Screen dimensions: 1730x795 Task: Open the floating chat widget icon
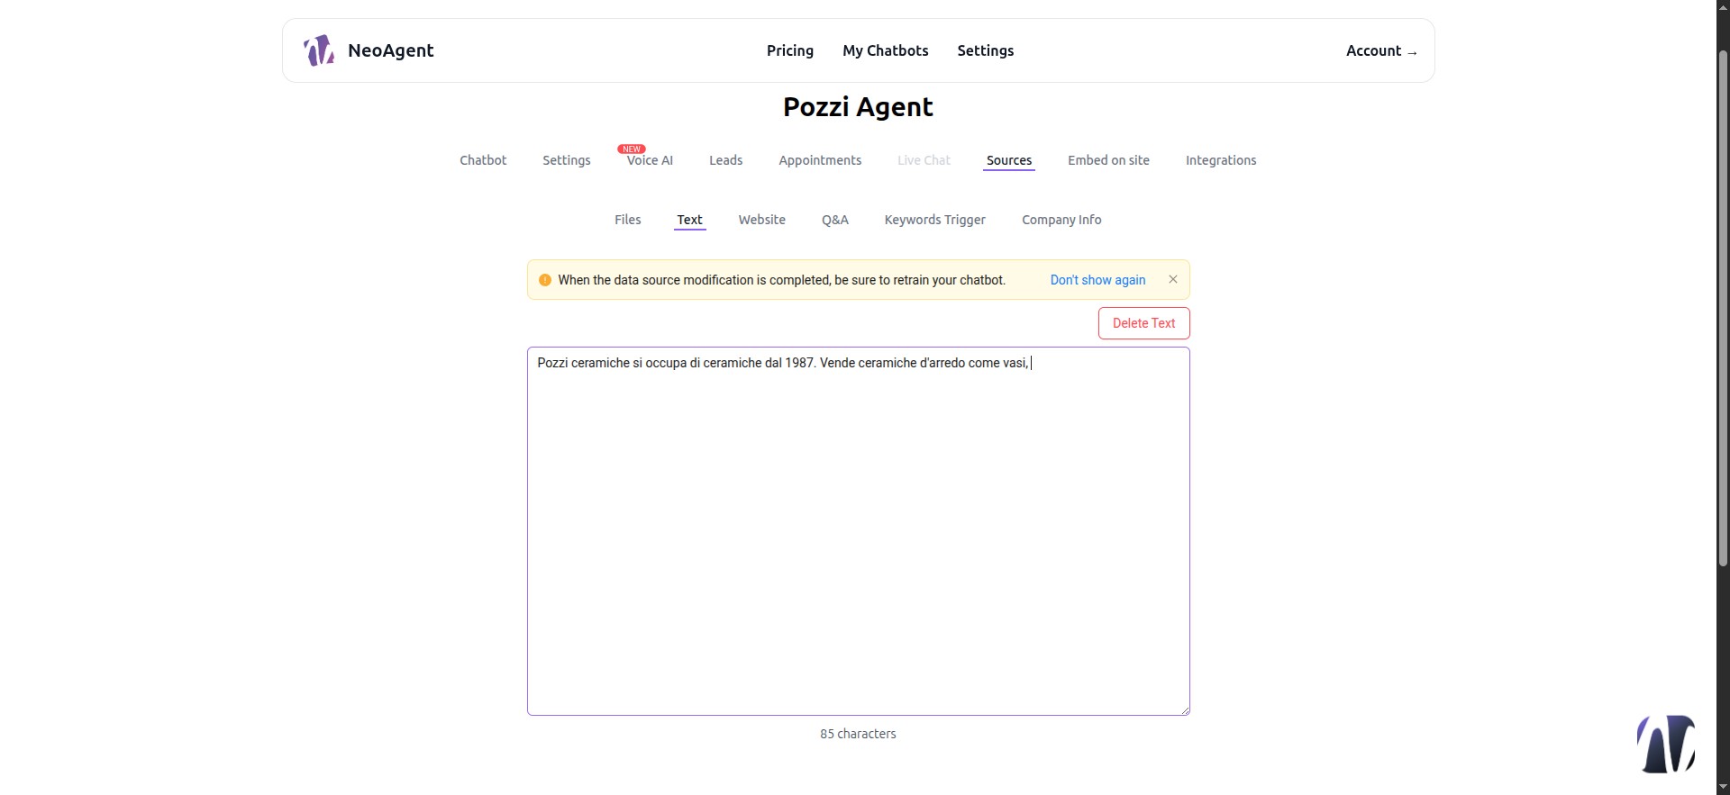(1666, 745)
